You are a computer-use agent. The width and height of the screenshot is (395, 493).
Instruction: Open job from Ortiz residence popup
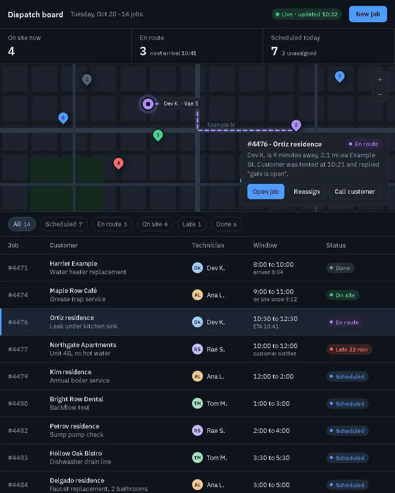pyautogui.click(x=266, y=191)
